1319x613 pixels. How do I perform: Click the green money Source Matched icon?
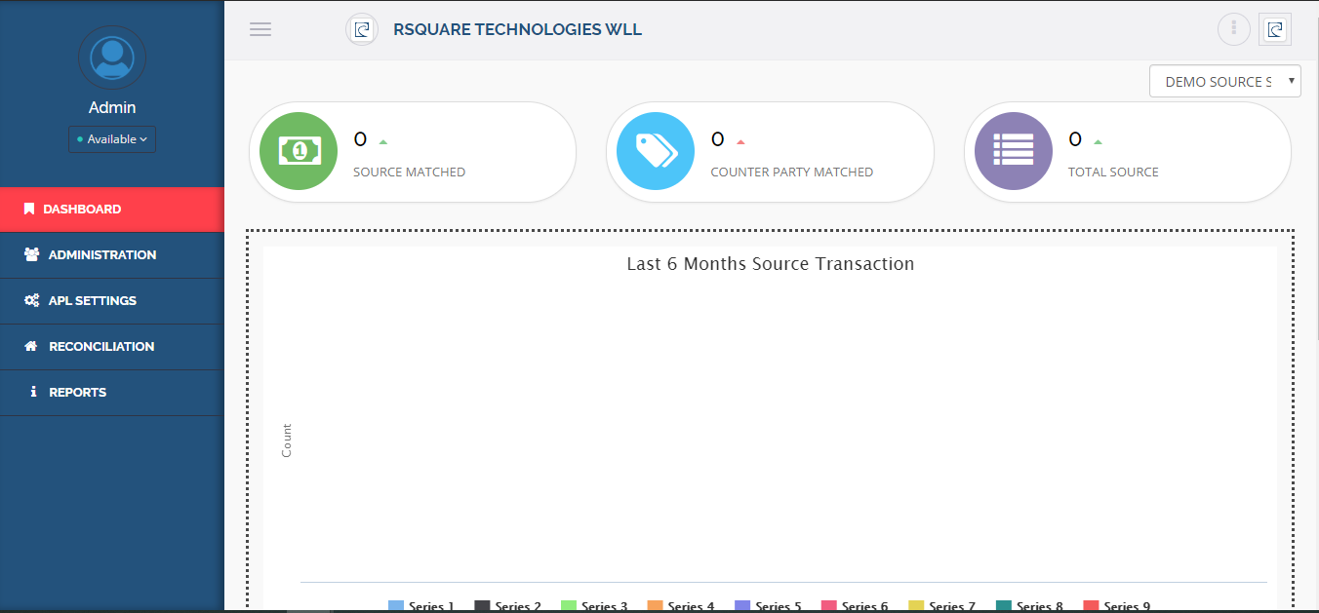(300, 151)
